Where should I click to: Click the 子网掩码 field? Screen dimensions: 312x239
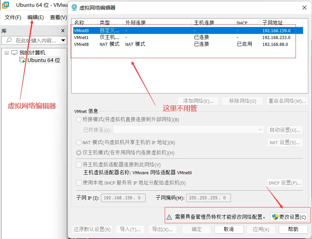pos(209,198)
